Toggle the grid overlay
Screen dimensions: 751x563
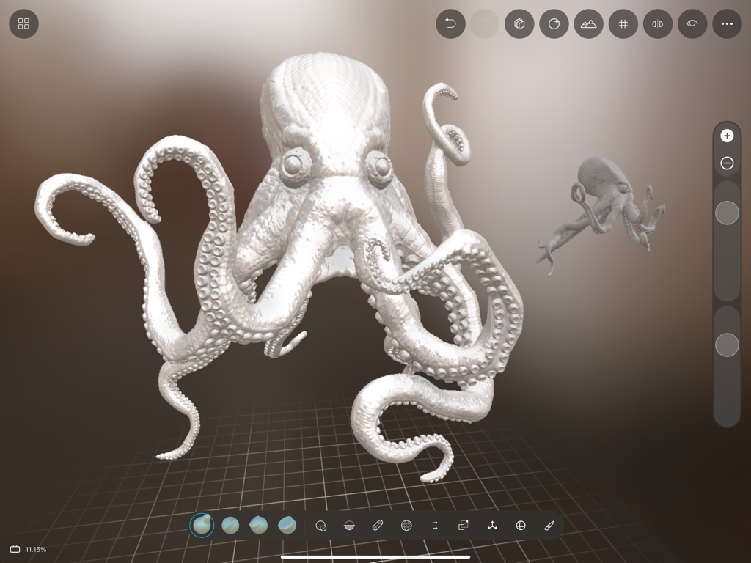click(x=622, y=23)
